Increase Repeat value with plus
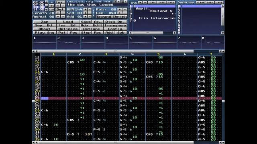This screenshot has width=257, height=144. (58, 17)
